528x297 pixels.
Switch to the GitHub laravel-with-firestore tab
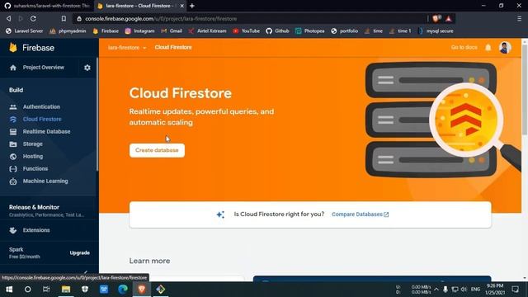point(47,6)
